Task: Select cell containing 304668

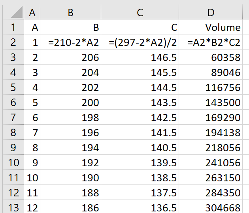Action: click(212, 207)
